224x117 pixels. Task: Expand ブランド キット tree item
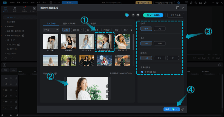pyautogui.click(x=5, y=53)
